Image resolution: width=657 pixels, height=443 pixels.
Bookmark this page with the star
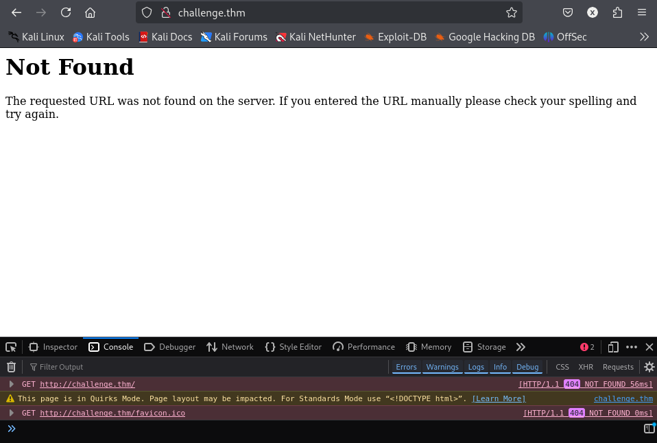tap(511, 12)
